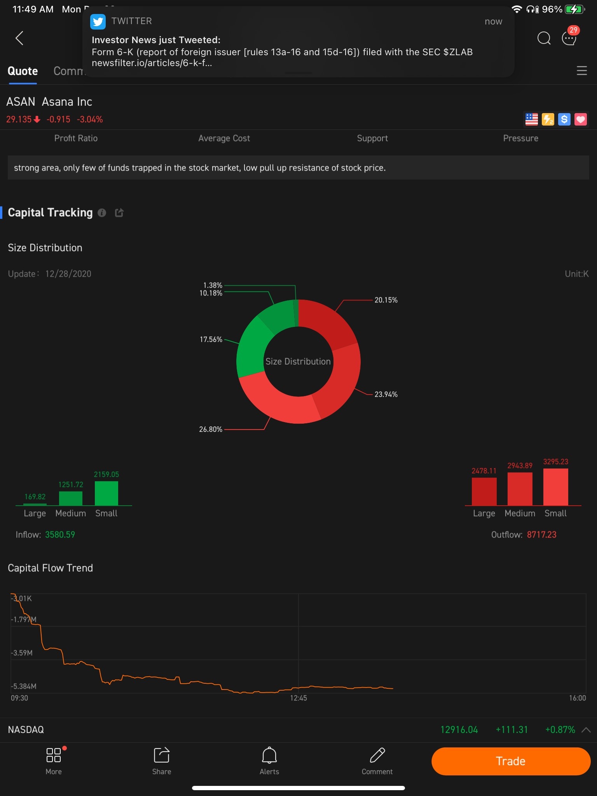Select the Profit Ratio column
Image resolution: width=597 pixels, height=796 pixels.
[76, 138]
